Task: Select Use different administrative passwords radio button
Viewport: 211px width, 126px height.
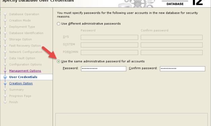Action: pos(59,24)
